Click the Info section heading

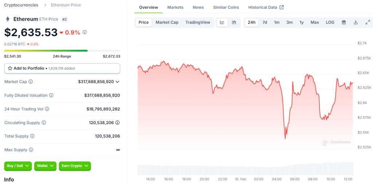click(9, 180)
